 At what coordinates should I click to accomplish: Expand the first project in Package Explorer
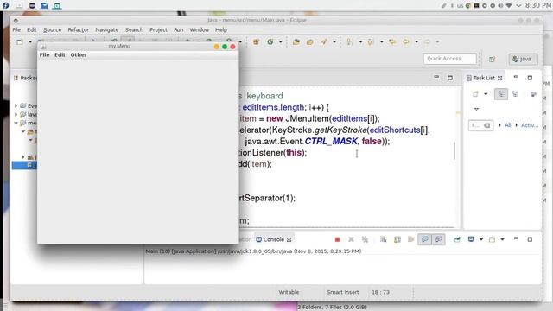[16, 105]
